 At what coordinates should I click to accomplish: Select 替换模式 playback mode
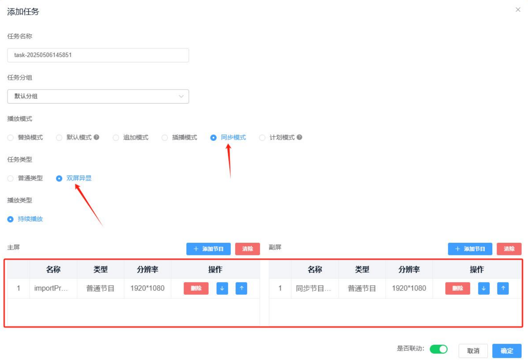click(x=11, y=138)
